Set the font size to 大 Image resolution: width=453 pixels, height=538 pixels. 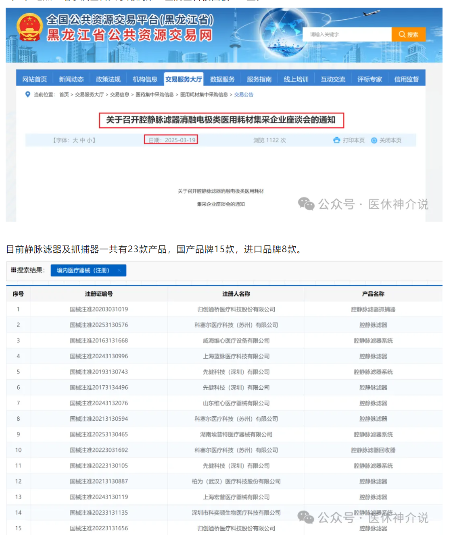[75, 140]
